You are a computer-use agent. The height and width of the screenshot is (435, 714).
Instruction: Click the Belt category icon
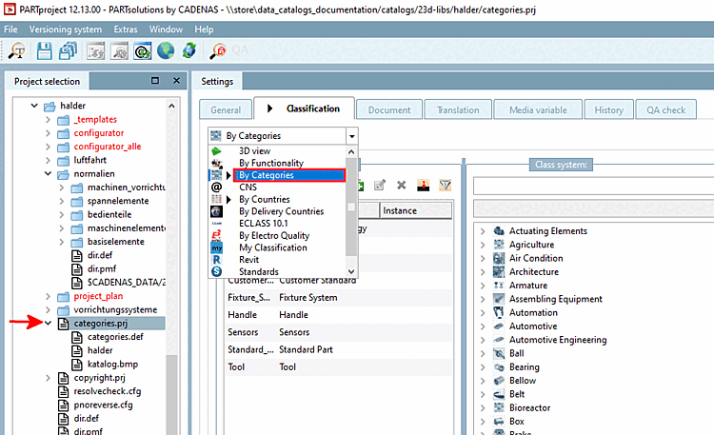(x=499, y=394)
